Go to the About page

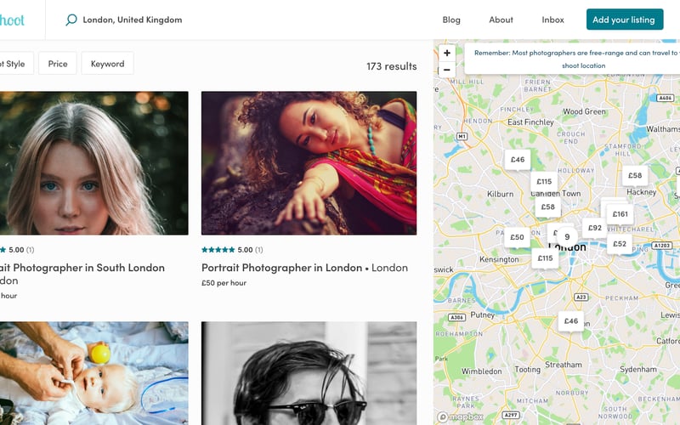click(x=501, y=20)
